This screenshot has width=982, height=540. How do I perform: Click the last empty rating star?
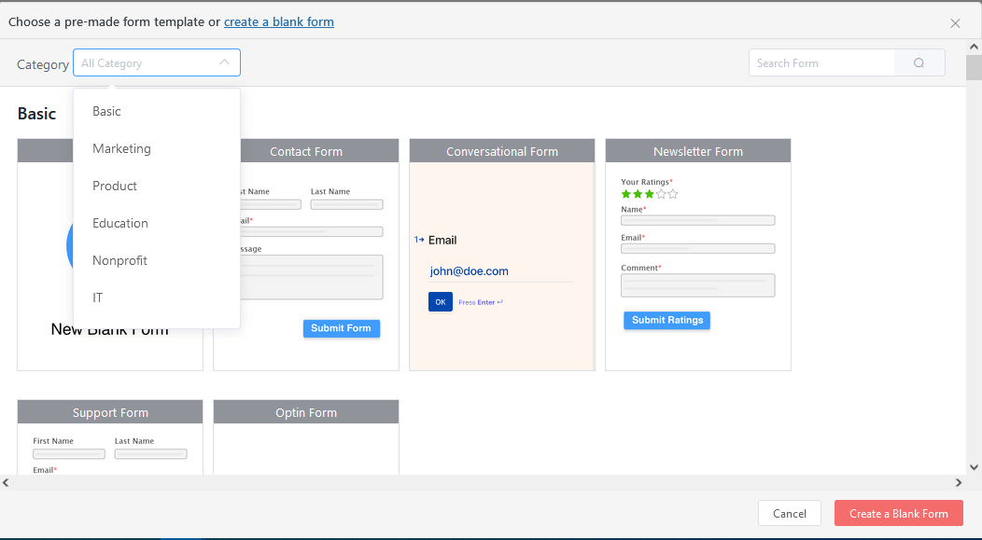(673, 194)
